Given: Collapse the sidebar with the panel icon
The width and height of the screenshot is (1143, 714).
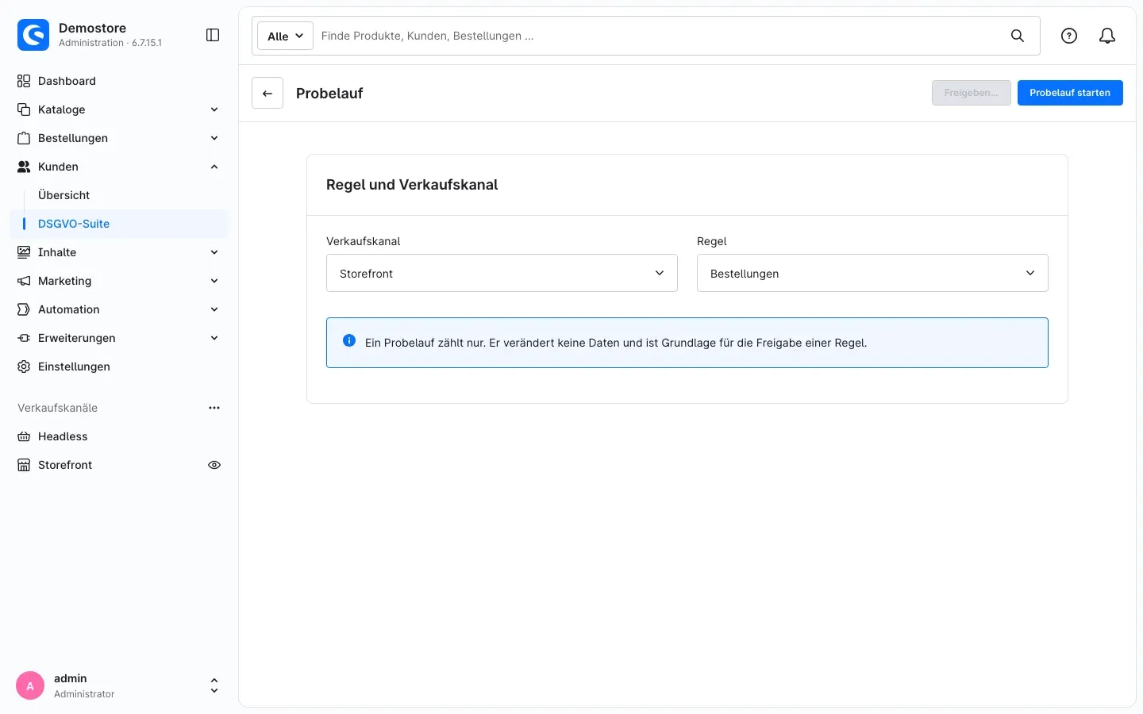Looking at the screenshot, I should [213, 35].
